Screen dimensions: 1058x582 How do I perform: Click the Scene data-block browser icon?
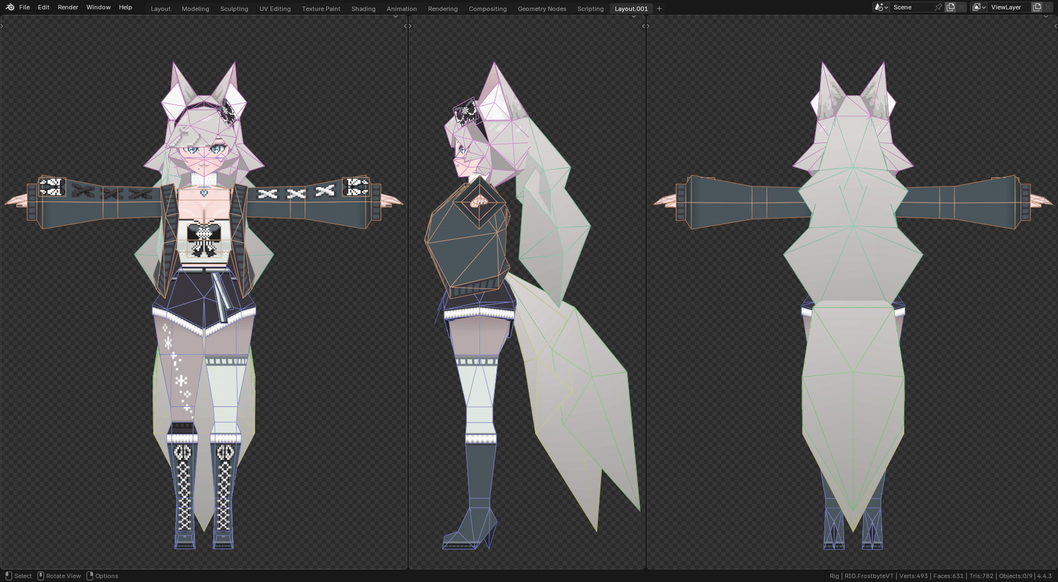click(x=878, y=7)
